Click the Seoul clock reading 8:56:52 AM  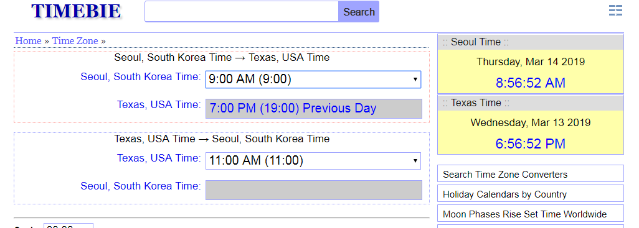530,83
